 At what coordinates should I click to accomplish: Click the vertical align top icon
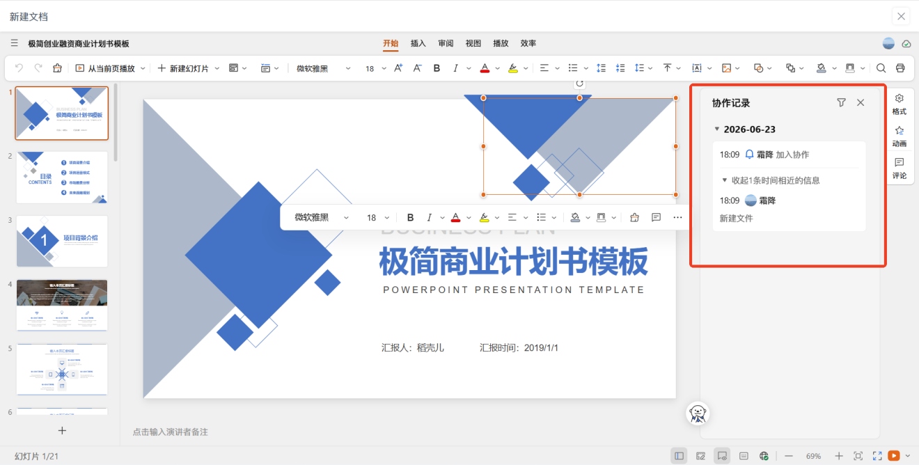(667, 68)
